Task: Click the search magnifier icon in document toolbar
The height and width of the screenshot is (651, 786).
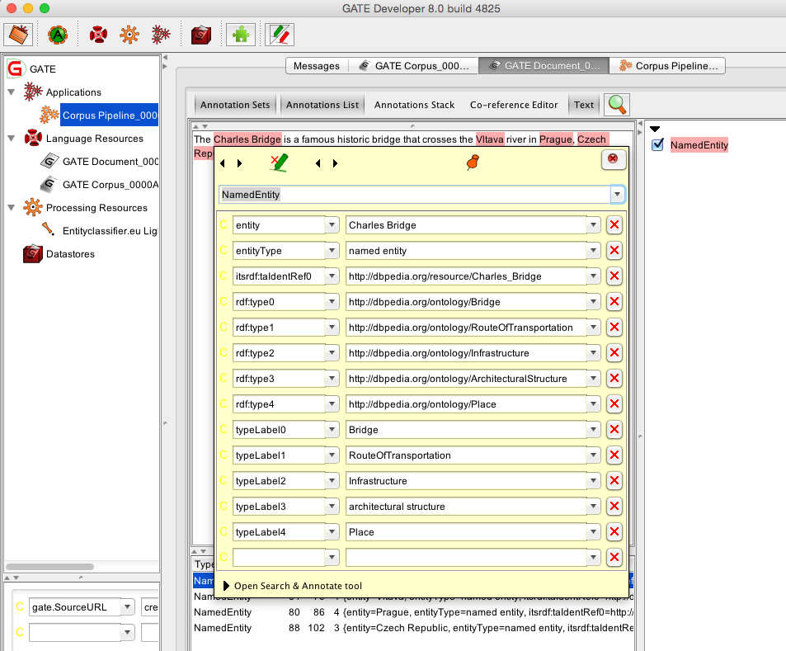Action: pyautogui.click(x=617, y=105)
